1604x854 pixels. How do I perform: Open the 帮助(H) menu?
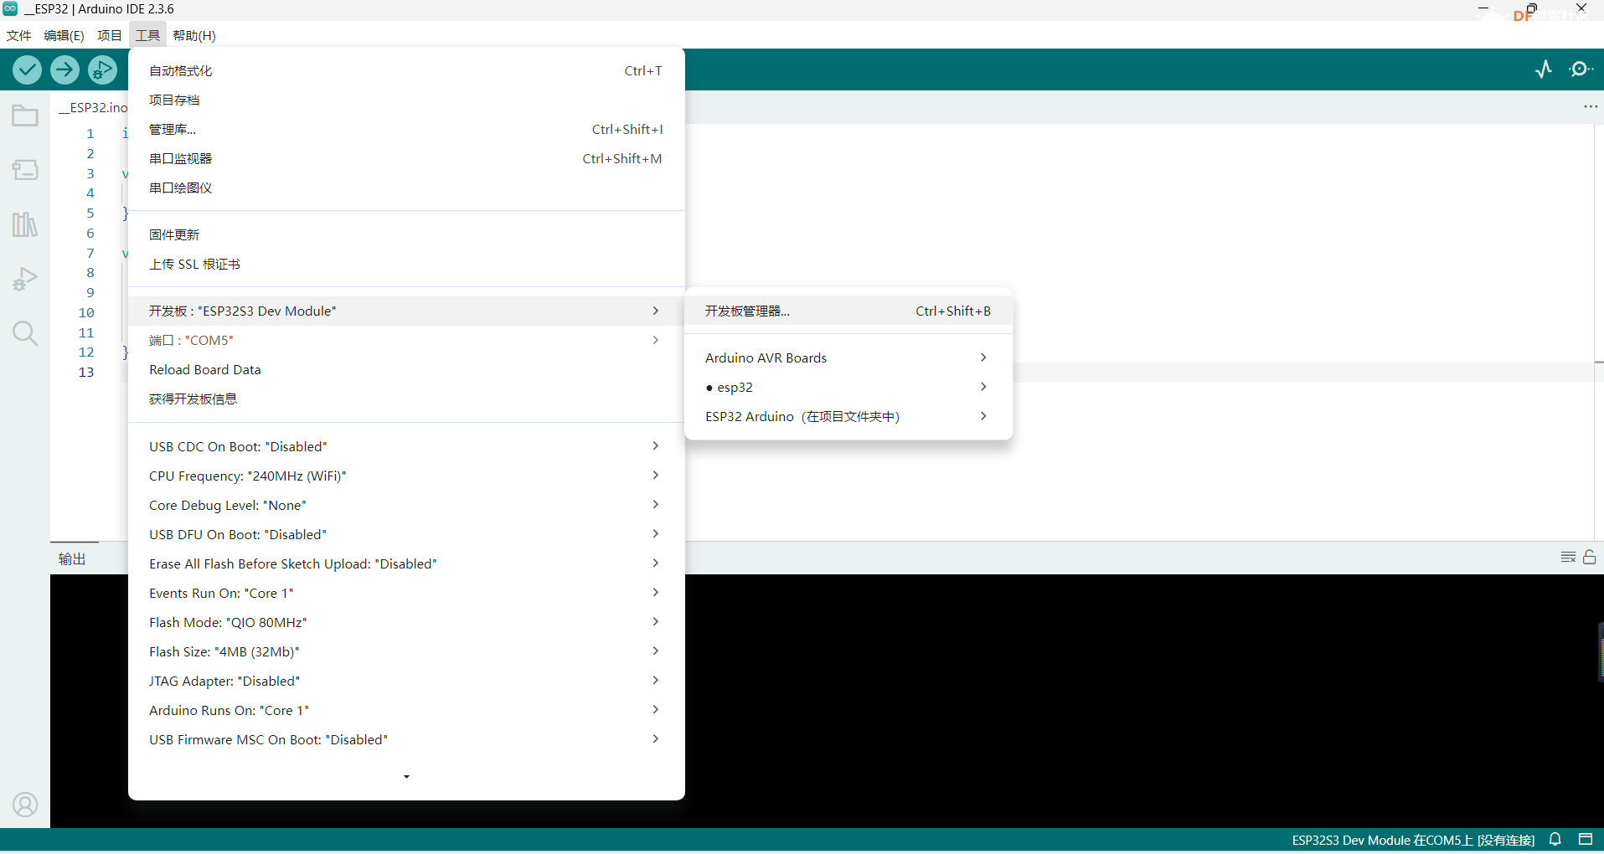194,35
